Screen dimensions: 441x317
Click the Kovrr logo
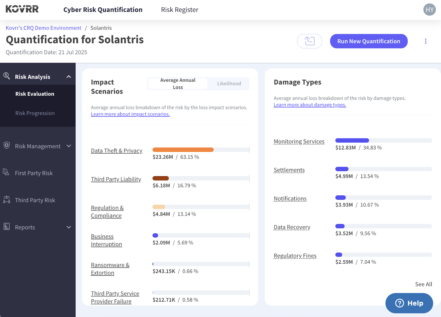click(x=22, y=9)
